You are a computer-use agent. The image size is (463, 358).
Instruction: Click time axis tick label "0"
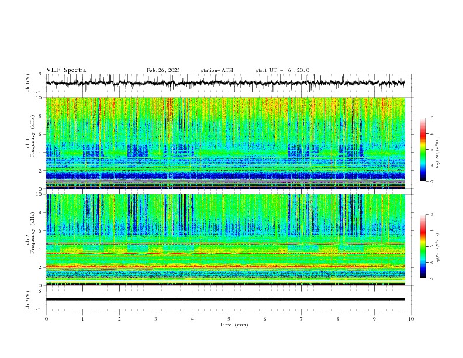[46, 319]
